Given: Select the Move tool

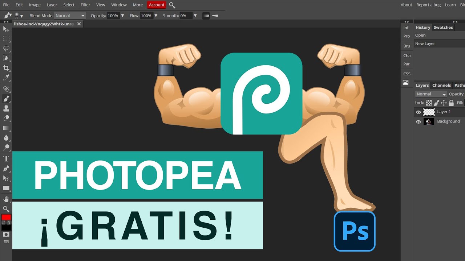Looking at the screenshot, I should (6, 29).
